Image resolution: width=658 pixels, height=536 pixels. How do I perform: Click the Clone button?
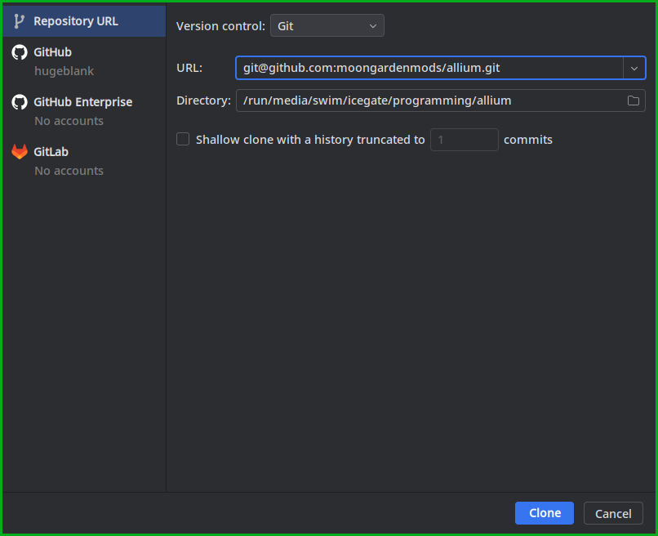[544, 512]
